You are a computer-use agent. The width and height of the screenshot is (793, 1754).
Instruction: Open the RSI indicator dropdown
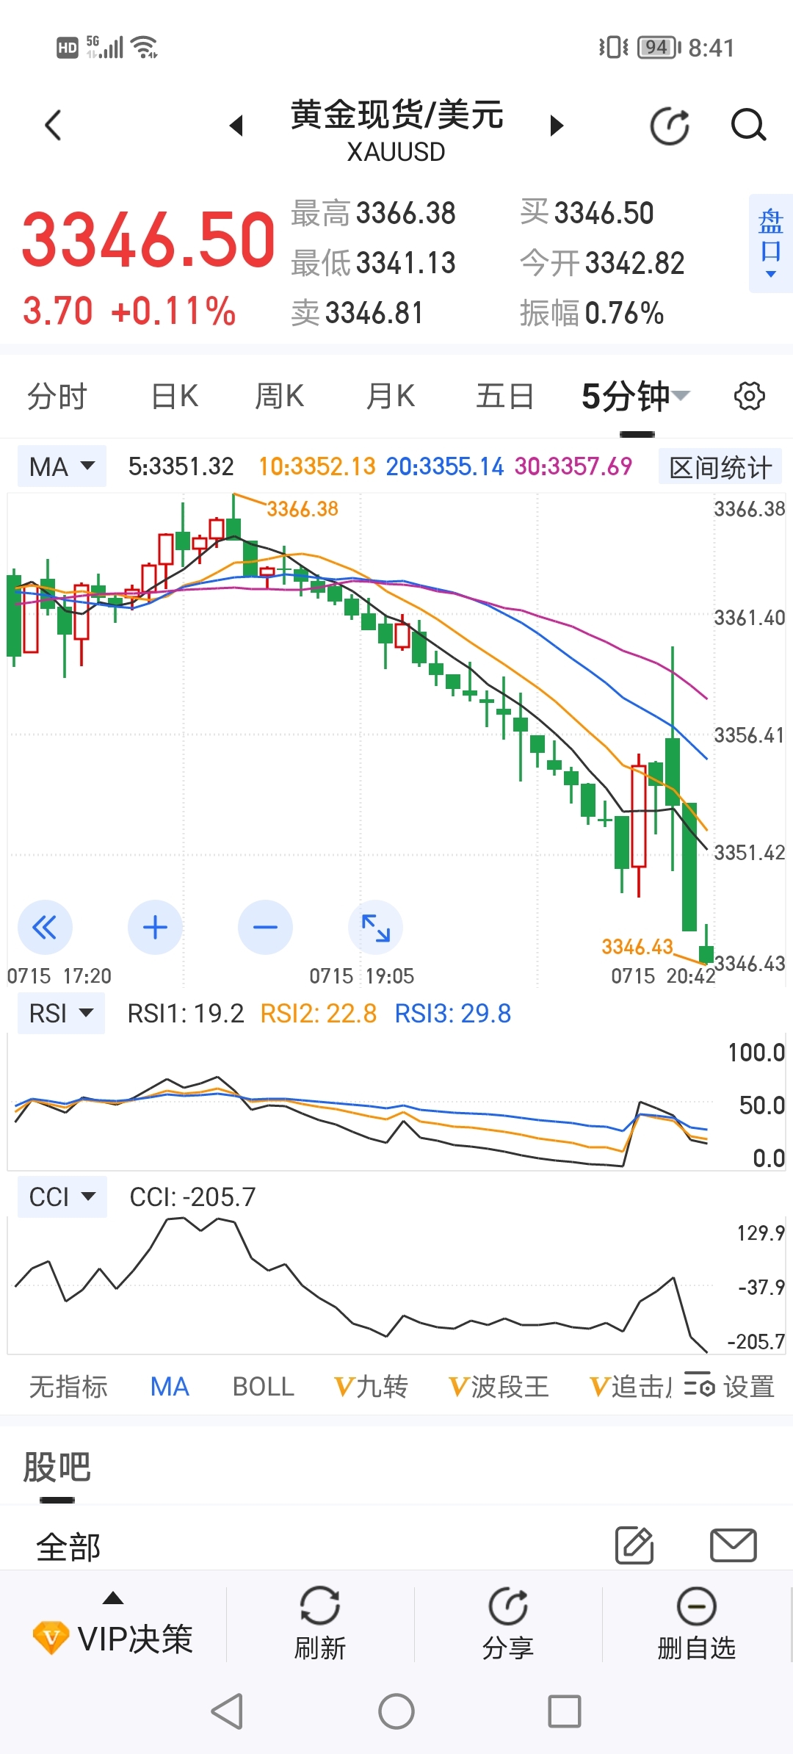tap(61, 1014)
